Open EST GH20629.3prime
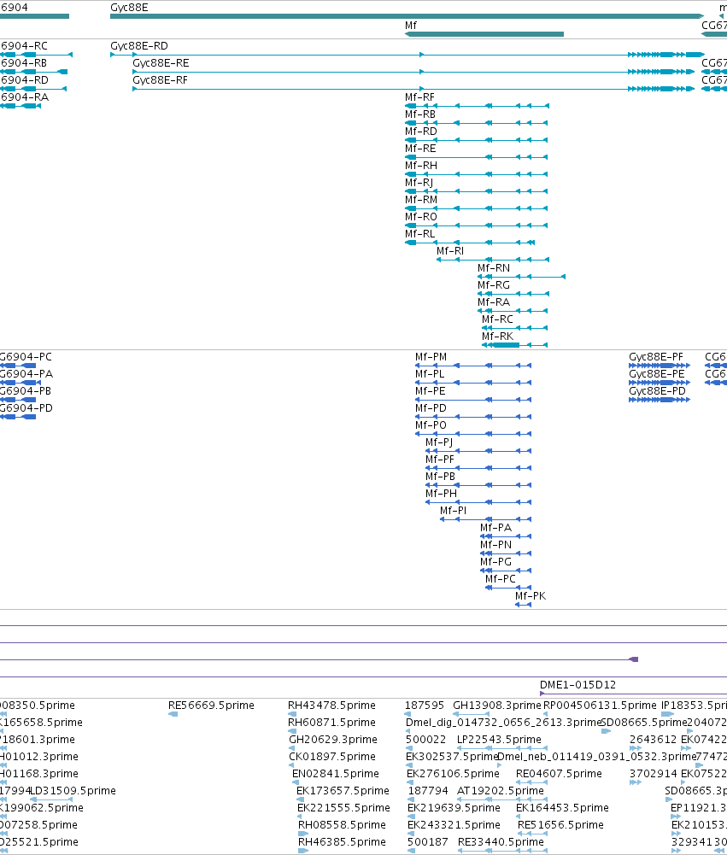 click(x=332, y=740)
